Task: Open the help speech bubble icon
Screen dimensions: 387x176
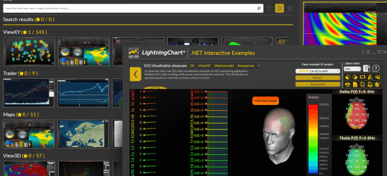Action: coord(376,68)
